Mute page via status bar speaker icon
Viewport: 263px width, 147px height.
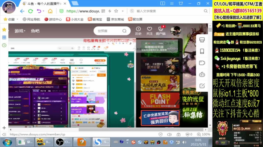(169, 135)
